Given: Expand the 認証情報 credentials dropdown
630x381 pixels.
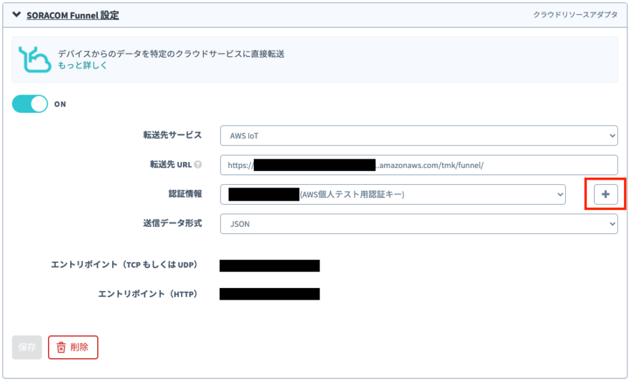Looking at the screenshot, I should [392, 194].
